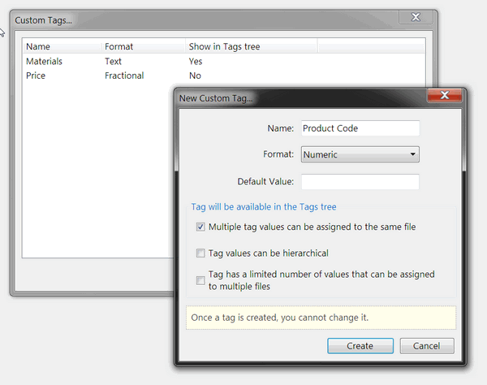
Task: Select the Materials row in Custom Tags
Action: [224, 61]
